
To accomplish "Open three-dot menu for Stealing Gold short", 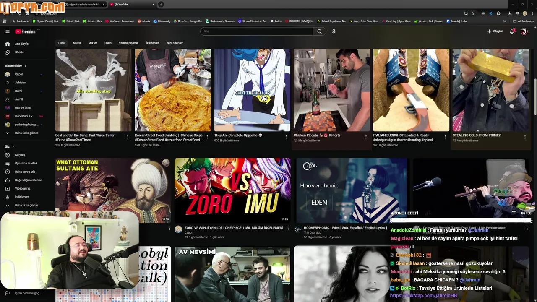I will [x=525, y=137].
